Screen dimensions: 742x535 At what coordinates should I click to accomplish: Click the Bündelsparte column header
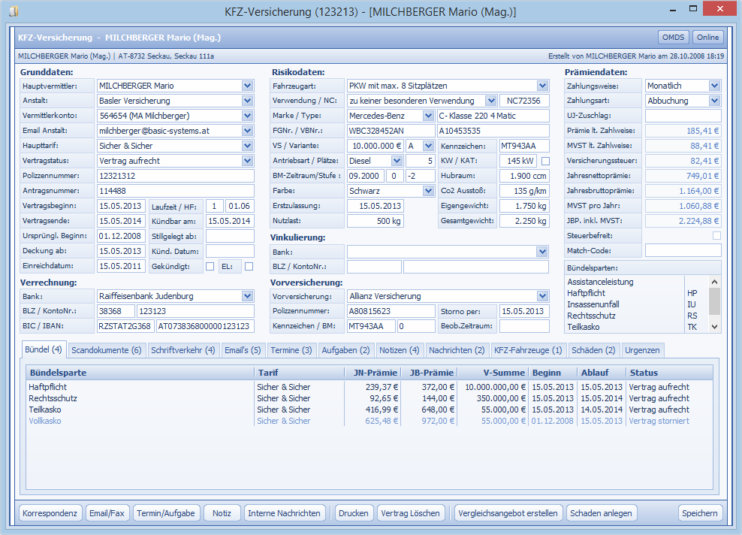point(140,373)
